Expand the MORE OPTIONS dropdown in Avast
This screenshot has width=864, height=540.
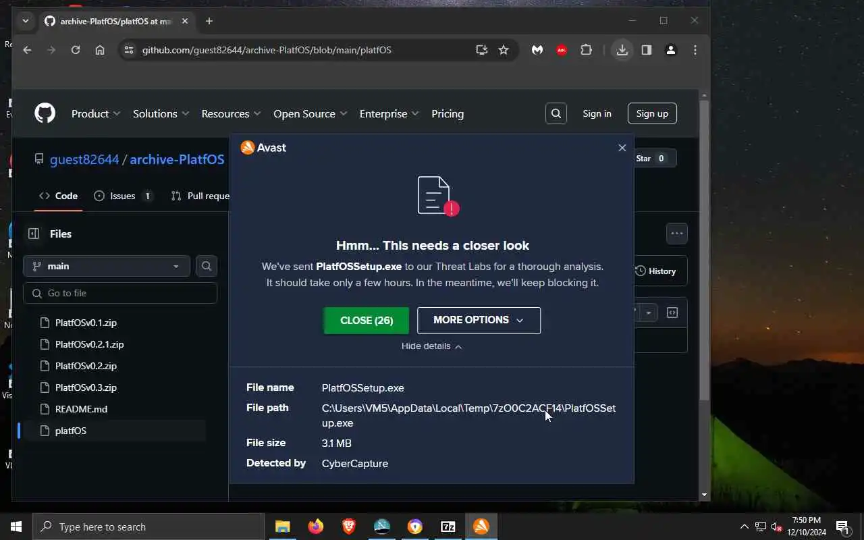coord(479,320)
